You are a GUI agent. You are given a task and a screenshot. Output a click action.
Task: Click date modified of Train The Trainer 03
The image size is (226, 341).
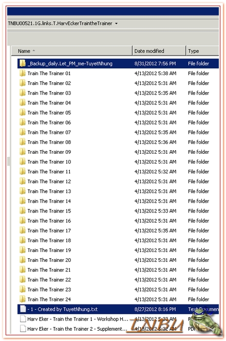155,93
